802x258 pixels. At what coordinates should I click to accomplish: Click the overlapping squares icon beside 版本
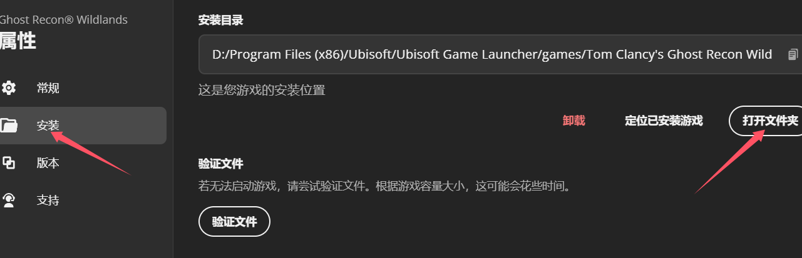click(x=8, y=163)
